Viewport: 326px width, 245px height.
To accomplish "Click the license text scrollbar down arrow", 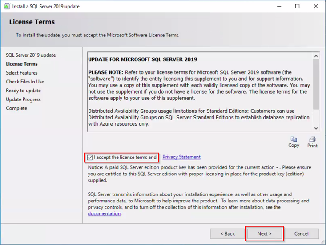I will 316,128.
